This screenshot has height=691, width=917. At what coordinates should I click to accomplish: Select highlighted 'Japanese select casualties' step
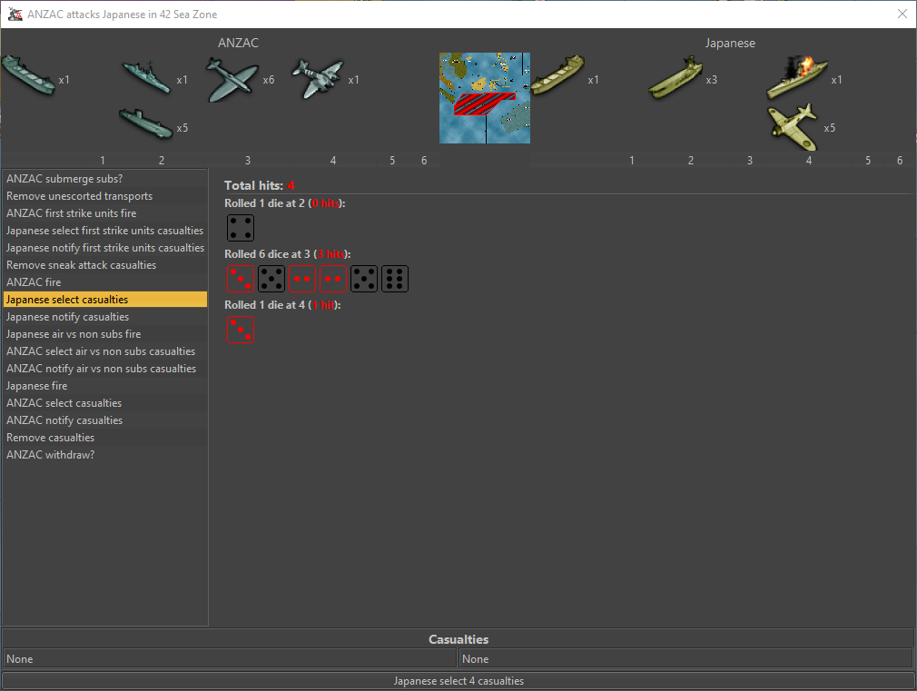pos(105,300)
